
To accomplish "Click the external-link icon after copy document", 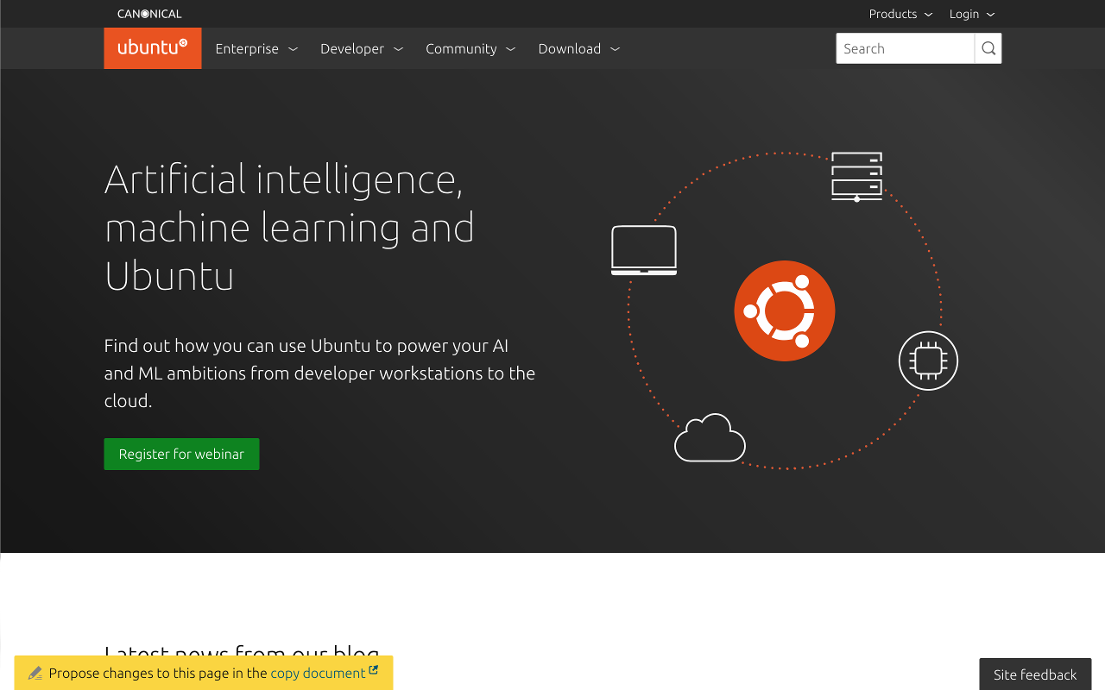I will tap(373, 670).
